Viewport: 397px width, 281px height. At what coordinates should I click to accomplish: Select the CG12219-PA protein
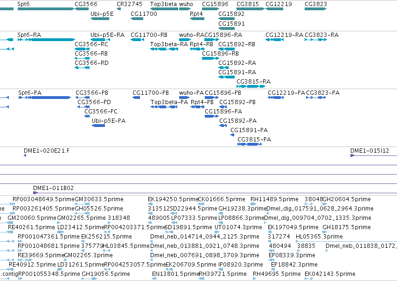point(276,98)
